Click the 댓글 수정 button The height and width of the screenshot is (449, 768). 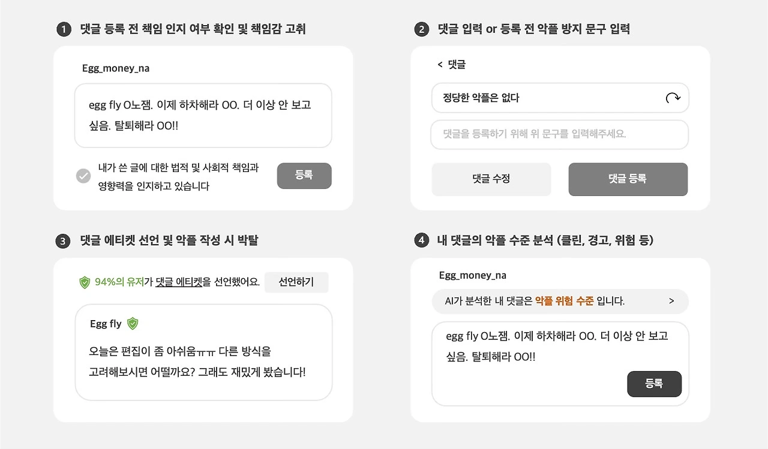coord(491,179)
